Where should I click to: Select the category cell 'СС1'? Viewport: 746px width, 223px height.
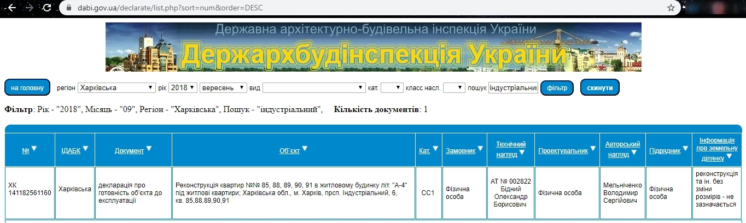428,193
